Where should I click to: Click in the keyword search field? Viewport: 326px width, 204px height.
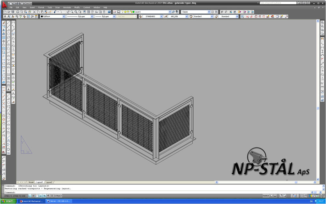tap(278, 3)
